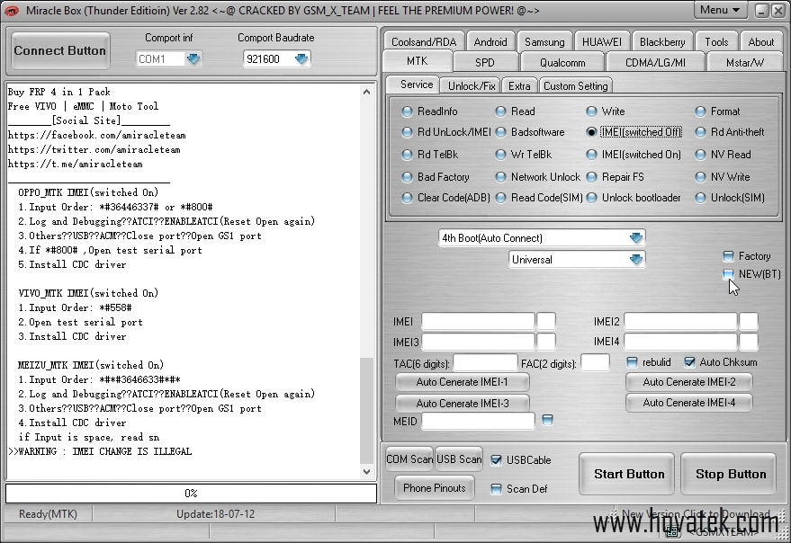Enable the Scan Def checkbox
The width and height of the screenshot is (791, 543).
(496, 488)
